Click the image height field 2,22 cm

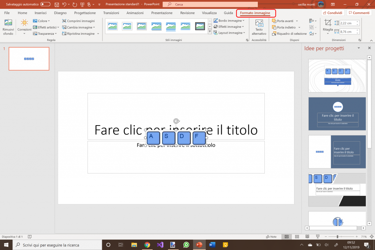click(348, 23)
